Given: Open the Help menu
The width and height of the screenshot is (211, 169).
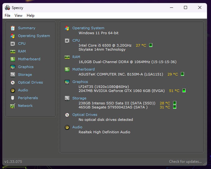Looking at the screenshot, I should coord(30,16).
